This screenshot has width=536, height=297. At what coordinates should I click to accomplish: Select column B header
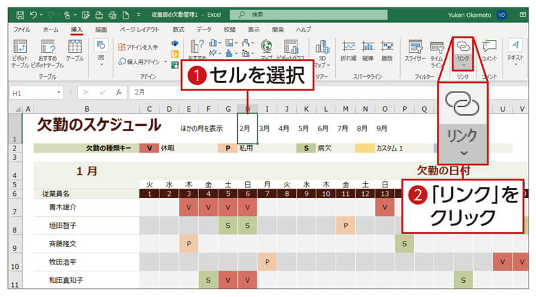tap(87, 109)
